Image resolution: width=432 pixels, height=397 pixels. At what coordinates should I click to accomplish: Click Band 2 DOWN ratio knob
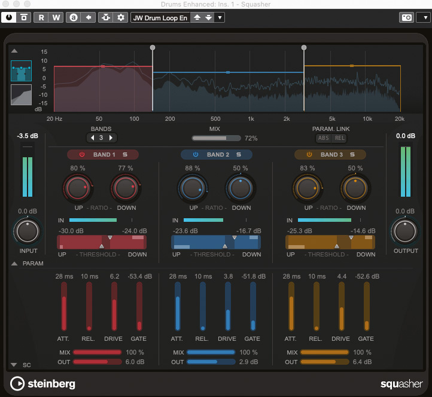241,188
